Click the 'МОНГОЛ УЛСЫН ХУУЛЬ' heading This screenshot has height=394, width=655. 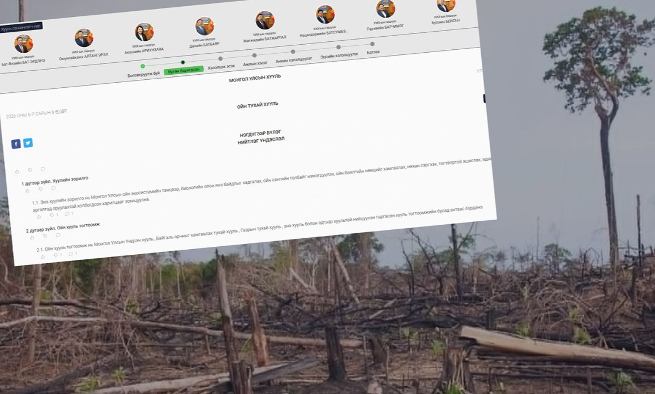255,78
